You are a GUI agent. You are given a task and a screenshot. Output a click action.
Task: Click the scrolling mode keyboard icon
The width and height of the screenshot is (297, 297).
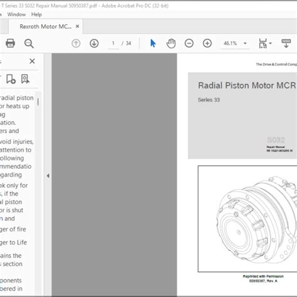286,43
